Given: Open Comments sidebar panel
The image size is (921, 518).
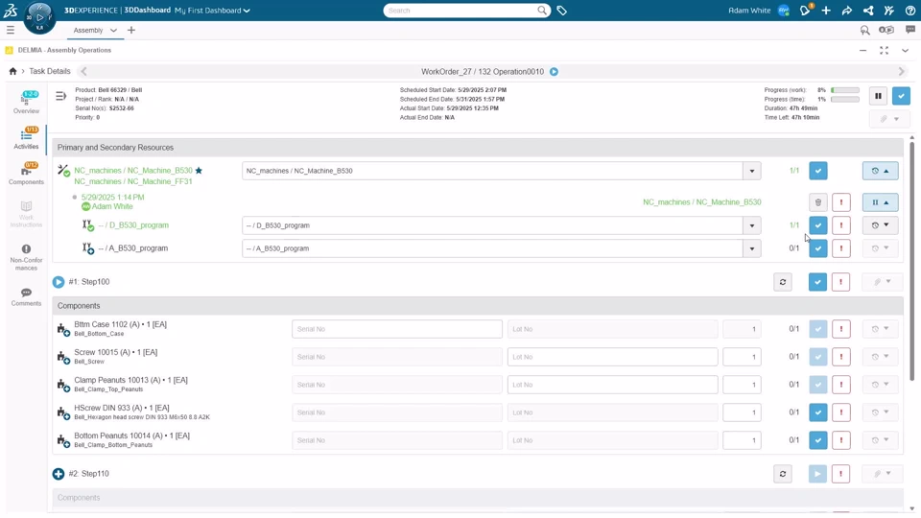Looking at the screenshot, I should pos(27,296).
